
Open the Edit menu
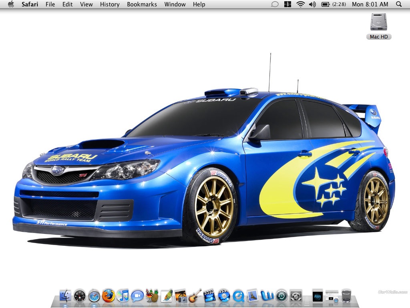[67, 4]
